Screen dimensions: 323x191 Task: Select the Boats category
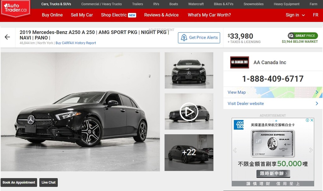[174, 4]
